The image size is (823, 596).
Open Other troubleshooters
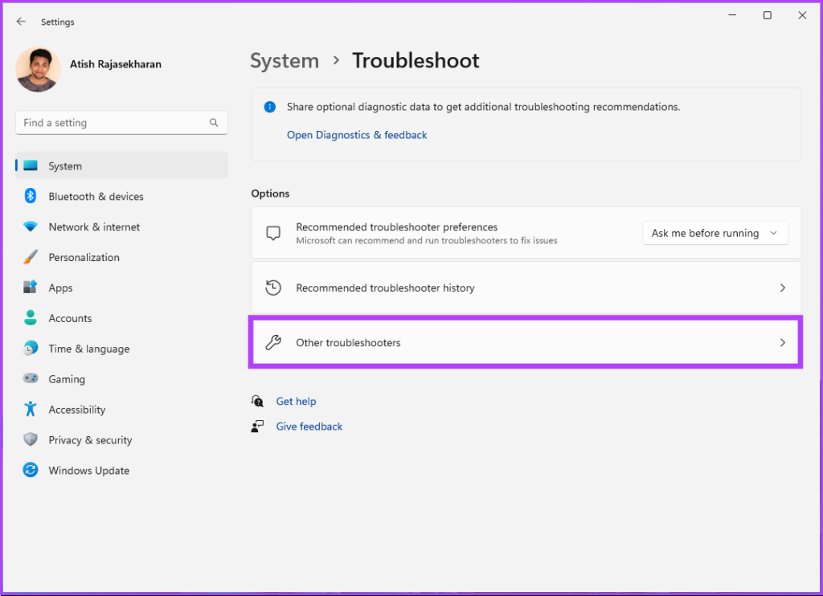coord(526,343)
